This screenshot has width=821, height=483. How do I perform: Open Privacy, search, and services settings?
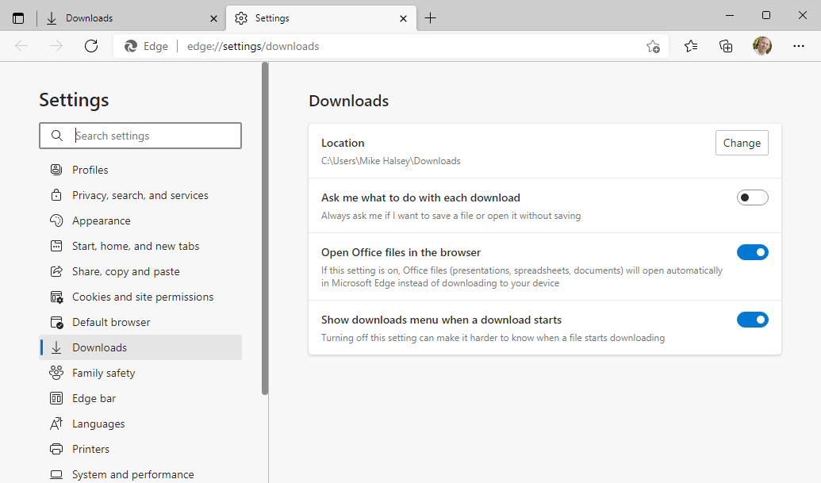(x=140, y=195)
